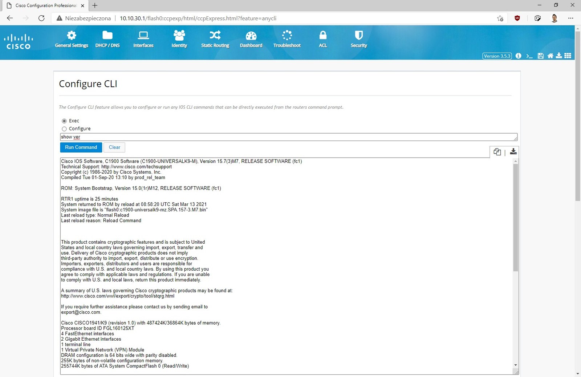This screenshot has width=581, height=377.
Task: Click the output pane scroll down arrow
Action: pyautogui.click(x=515, y=365)
